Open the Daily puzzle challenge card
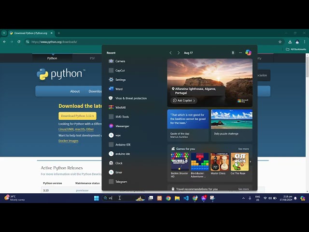Screen dimensions: 309x232 [232, 126]
